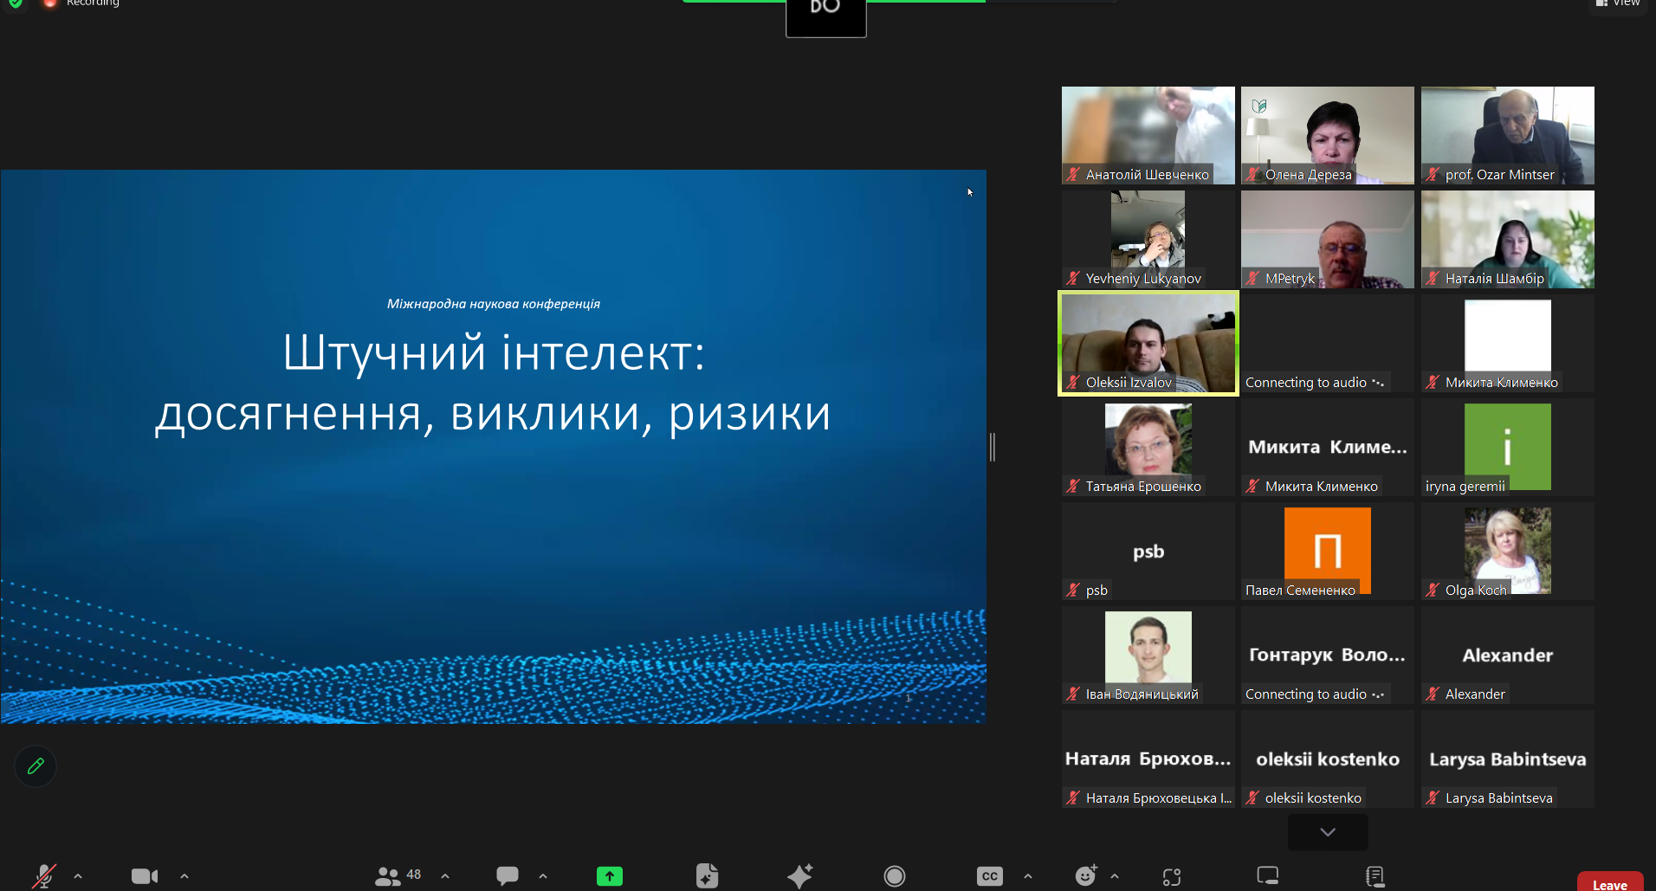The image size is (1656, 891).
Task: Select the highlighted Oleksii Izvalov tile
Action: pos(1148,343)
